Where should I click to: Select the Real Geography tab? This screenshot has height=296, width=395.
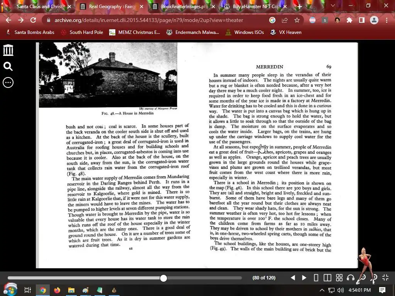112,7
